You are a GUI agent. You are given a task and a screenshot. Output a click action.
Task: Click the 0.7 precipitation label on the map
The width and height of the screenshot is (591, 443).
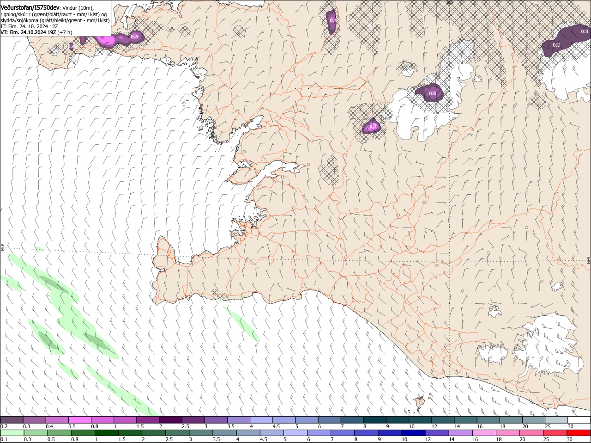[x=372, y=126]
